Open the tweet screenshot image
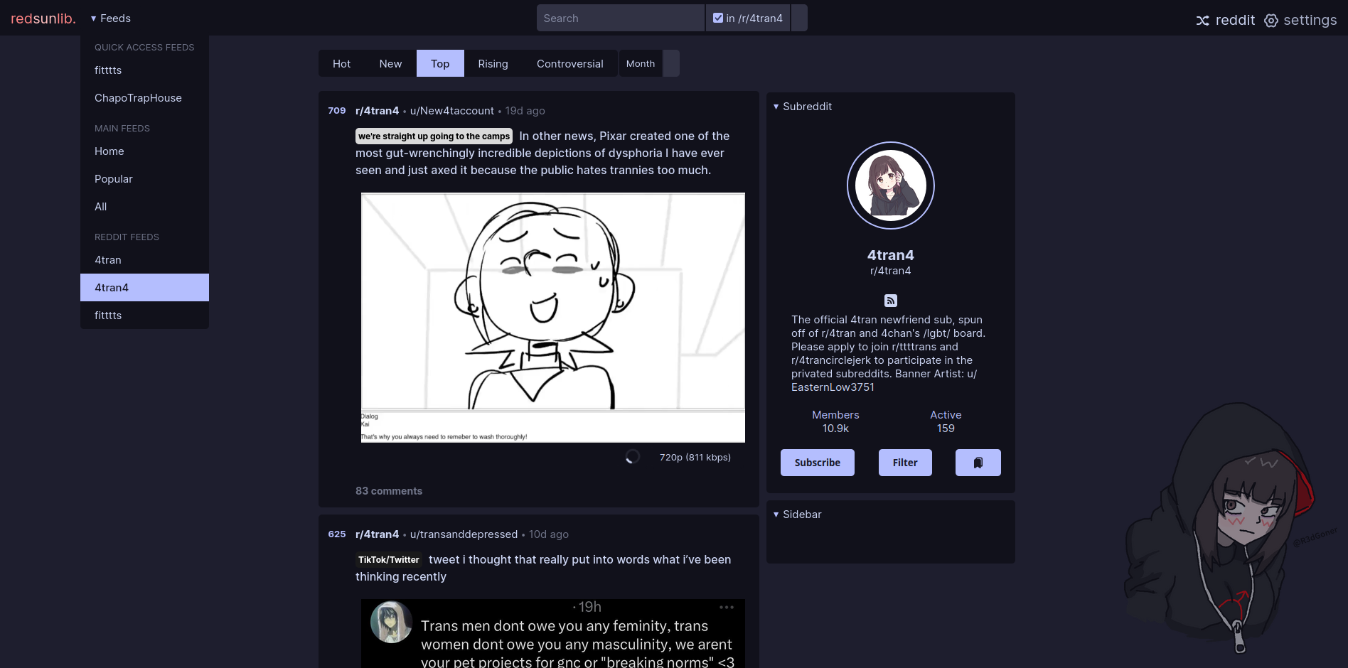 point(553,633)
